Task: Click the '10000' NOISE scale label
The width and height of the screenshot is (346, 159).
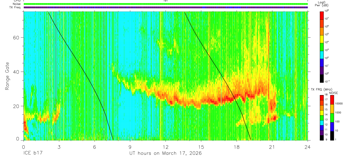Action: [x=339, y=104]
